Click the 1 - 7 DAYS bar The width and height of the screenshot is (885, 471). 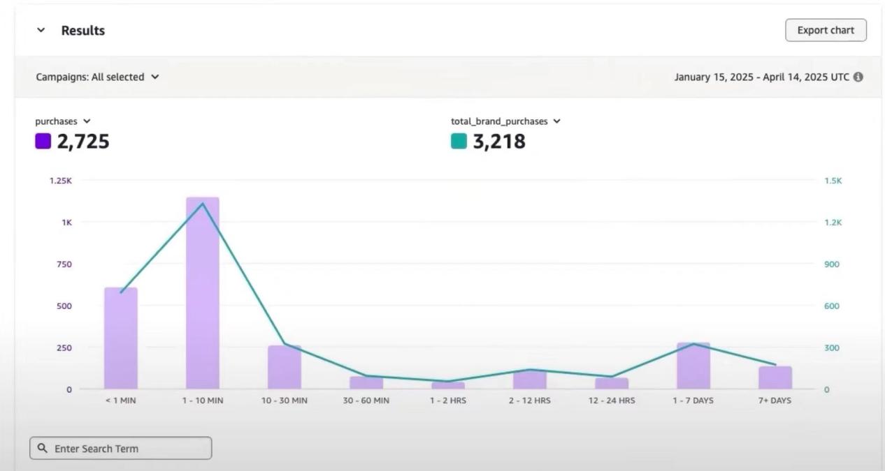[693, 366]
